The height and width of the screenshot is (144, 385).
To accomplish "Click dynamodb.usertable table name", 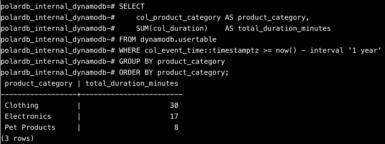I will pyautogui.click(x=178, y=39).
